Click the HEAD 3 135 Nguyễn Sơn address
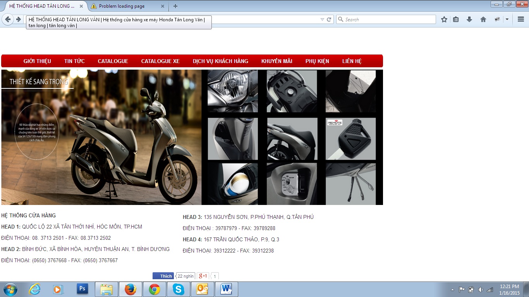 (248, 217)
